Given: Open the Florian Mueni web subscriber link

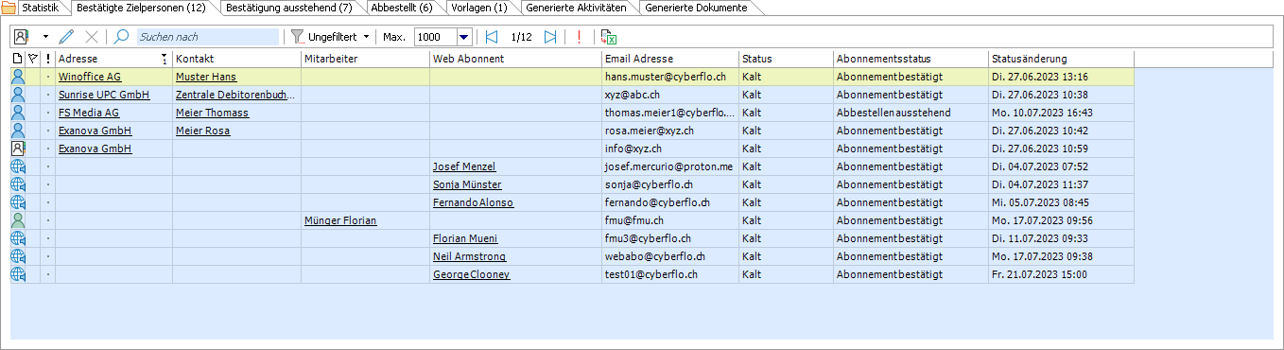Looking at the screenshot, I should (x=465, y=238).
